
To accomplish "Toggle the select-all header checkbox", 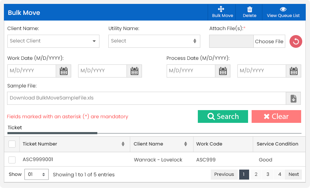I will 12,144.
